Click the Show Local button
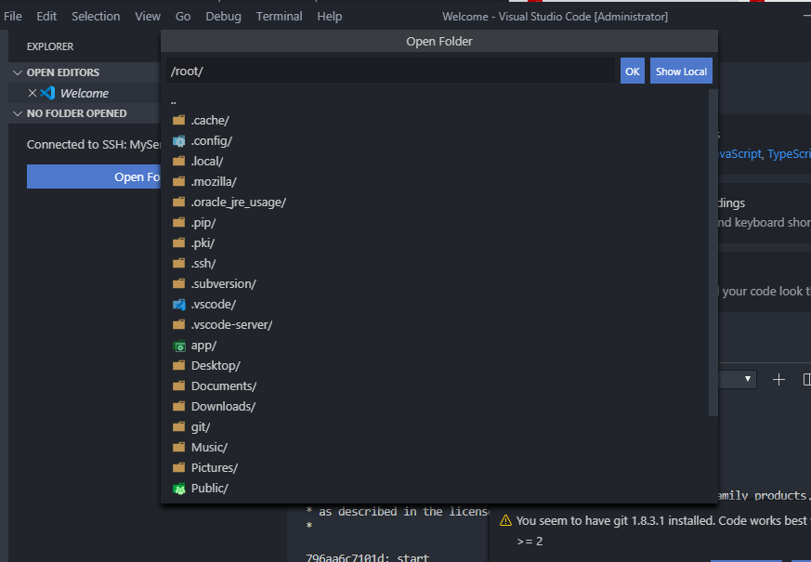Screen dimensions: 811x562 point(681,72)
